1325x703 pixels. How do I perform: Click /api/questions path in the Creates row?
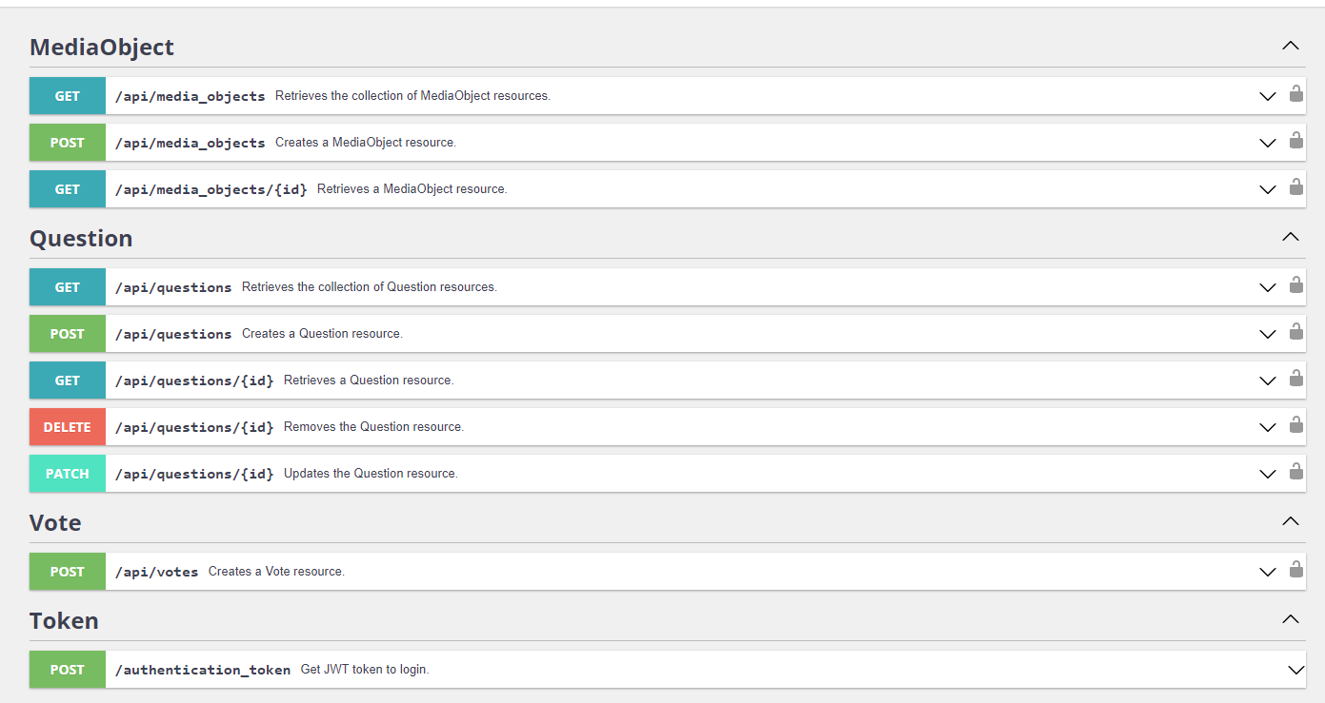173,334
